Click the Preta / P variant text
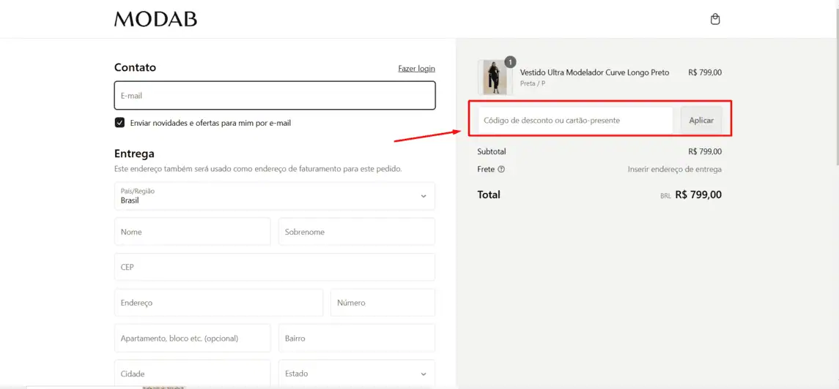 tap(533, 84)
